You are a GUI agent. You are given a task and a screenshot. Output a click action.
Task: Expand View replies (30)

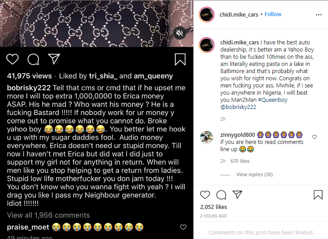(254, 174)
